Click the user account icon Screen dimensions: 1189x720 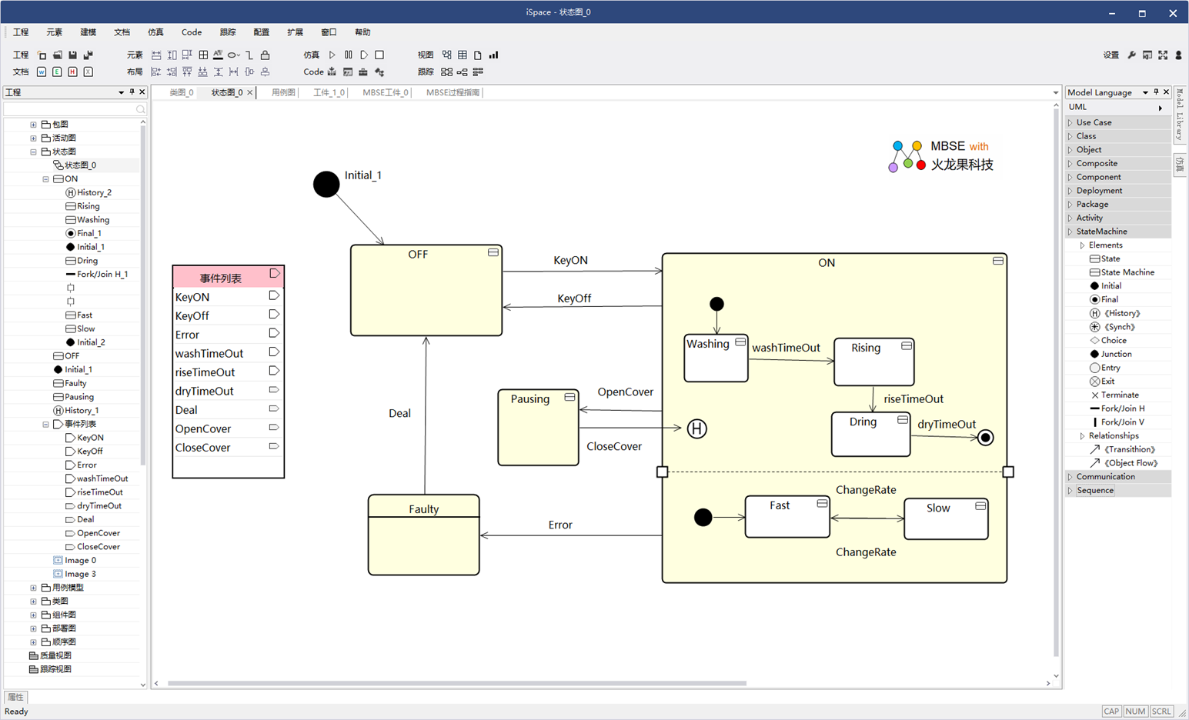1178,55
